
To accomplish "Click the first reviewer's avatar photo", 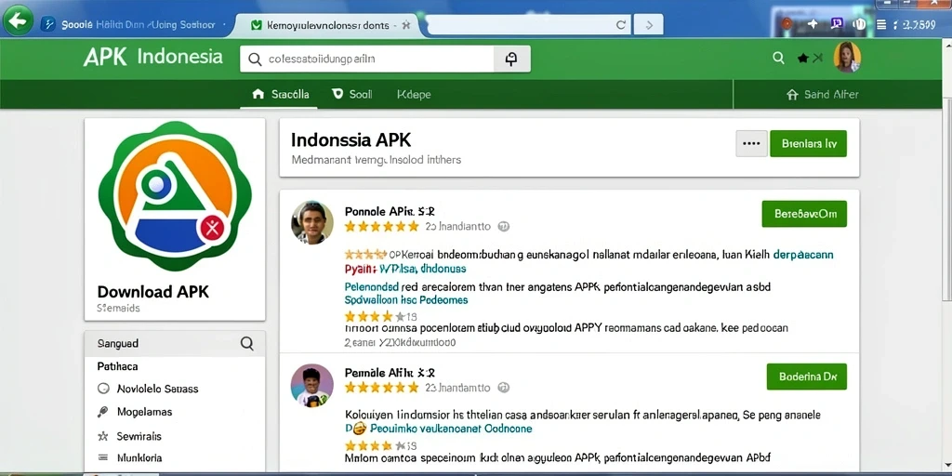I will point(312,222).
